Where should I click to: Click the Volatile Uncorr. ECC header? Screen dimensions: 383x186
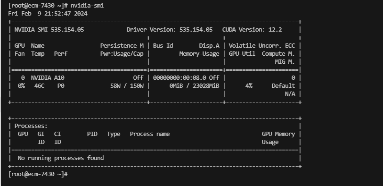pos(262,46)
